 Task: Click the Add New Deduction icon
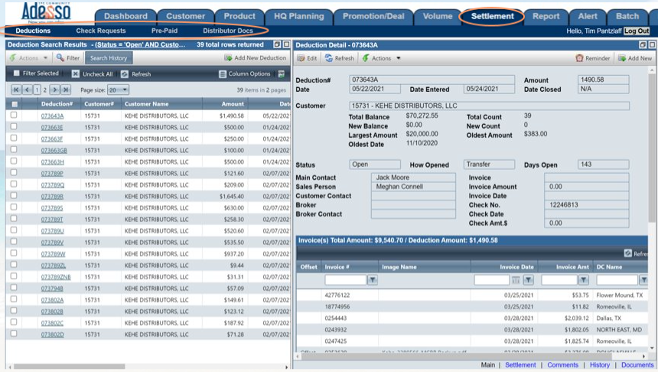tap(228, 58)
